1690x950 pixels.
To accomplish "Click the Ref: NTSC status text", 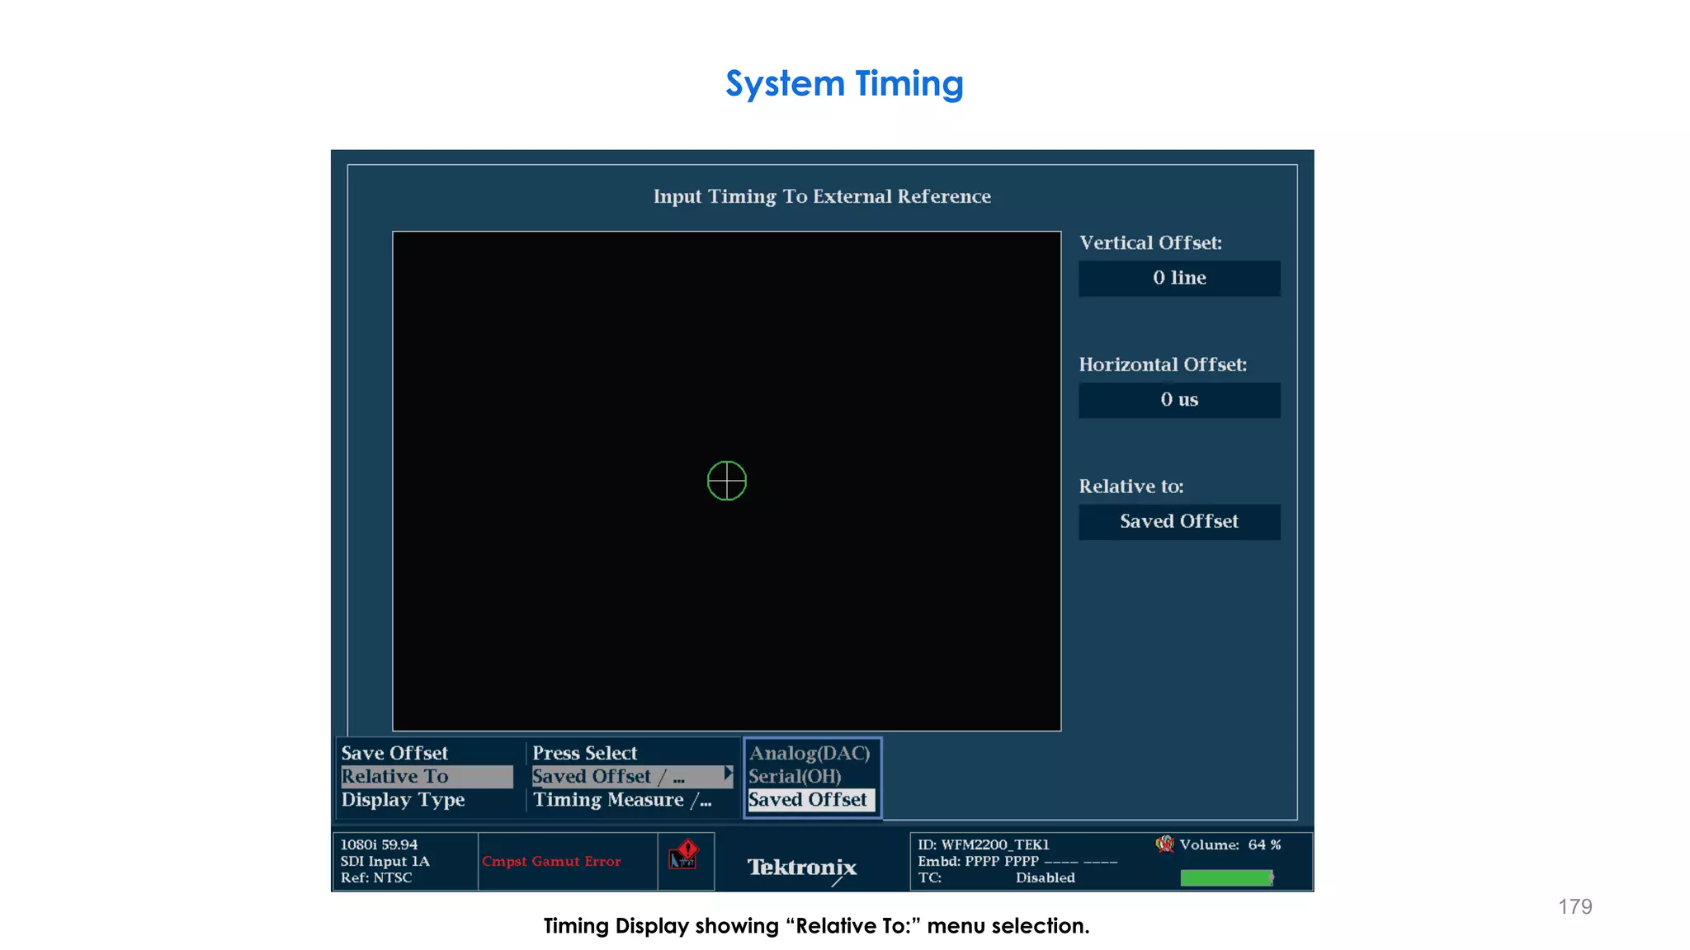I will (x=375, y=877).
